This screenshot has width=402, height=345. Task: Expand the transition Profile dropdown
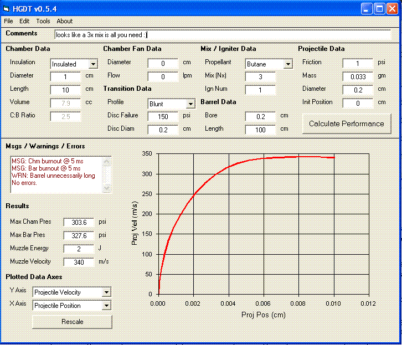190,104
